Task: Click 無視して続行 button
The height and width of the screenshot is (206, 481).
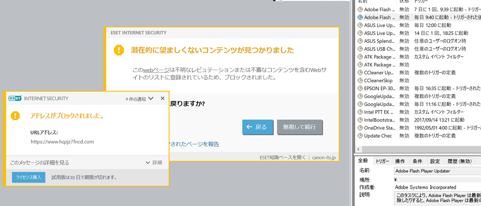Action: [x=299, y=127]
